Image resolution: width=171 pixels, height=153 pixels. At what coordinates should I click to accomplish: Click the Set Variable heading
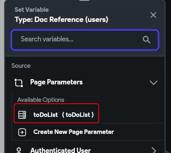click(31, 10)
